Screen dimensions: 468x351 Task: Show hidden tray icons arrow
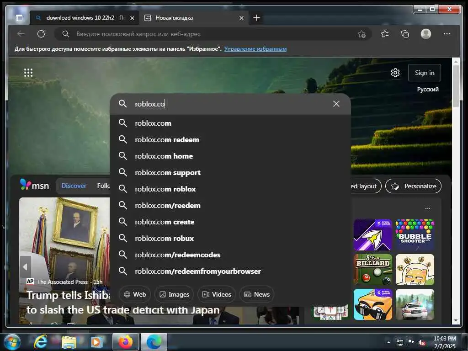(x=388, y=342)
